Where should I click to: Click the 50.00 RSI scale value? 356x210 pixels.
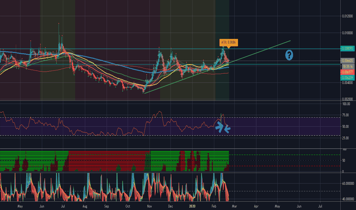(346, 127)
